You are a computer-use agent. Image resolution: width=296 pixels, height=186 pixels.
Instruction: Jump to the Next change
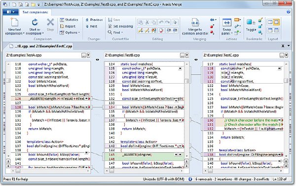pos(91,26)
